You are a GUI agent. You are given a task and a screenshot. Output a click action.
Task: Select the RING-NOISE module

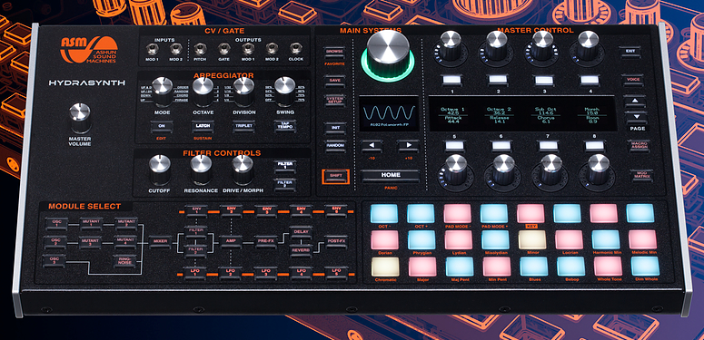pyautogui.click(x=125, y=262)
